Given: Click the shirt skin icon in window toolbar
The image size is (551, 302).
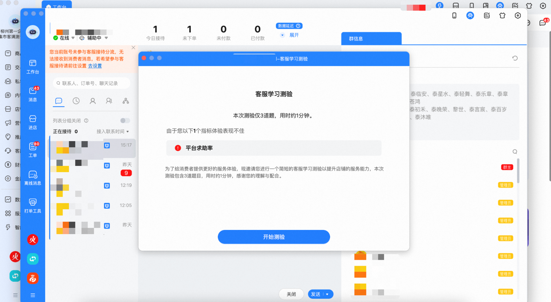Looking at the screenshot, I should point(502,16).
